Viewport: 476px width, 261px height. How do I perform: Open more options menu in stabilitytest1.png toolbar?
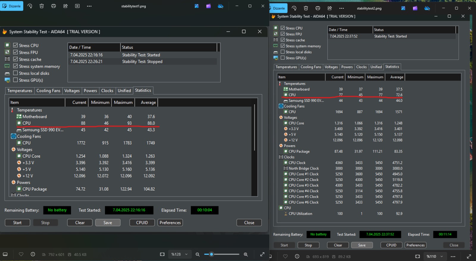(89, 6)
